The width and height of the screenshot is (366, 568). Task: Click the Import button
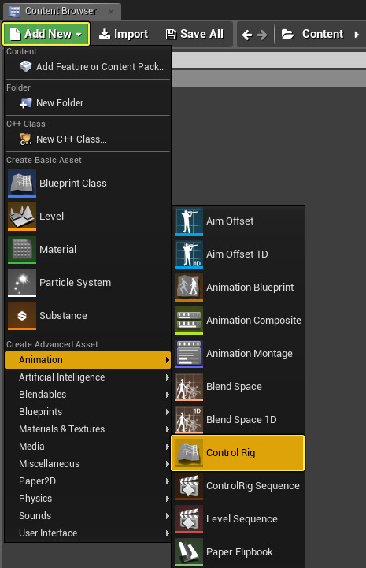click(124, 34)
